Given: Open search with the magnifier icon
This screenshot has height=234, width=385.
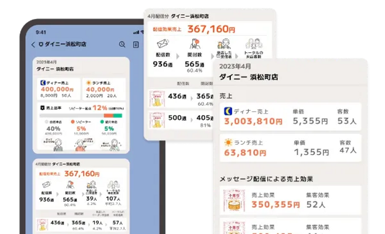Looking at the screenshot, I should click(122, 44).
